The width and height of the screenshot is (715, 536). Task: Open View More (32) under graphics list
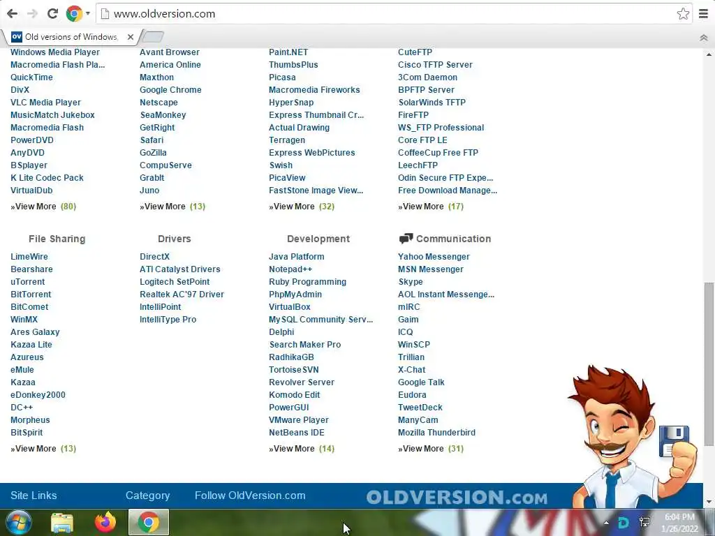tap(302, 207)
